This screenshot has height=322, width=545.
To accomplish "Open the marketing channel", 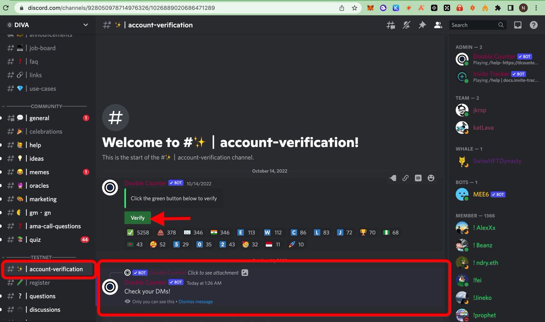I will tap(47, 199).
